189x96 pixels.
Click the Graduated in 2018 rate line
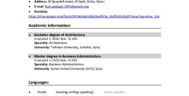point(56,39)
